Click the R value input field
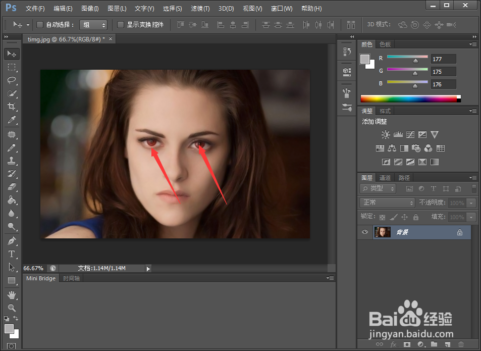 coord(443,59)
